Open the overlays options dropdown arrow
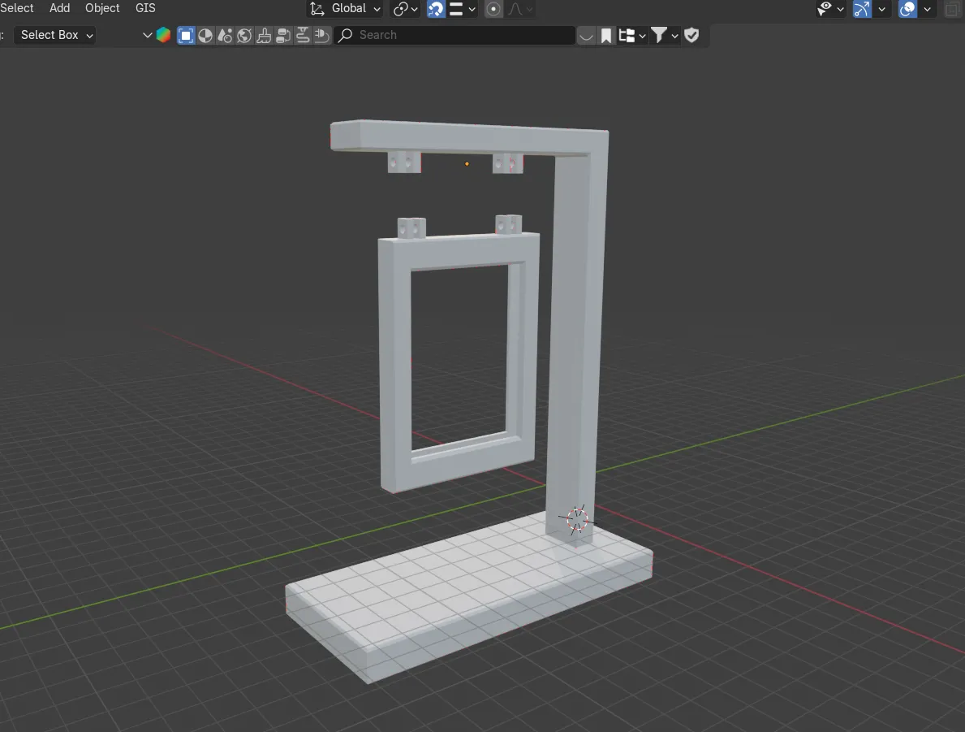The height and width of the screenshot is (732, 965). coord(928,9)
